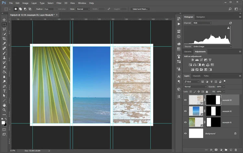Select the example 01 layer mask thumbnail
The width and height of the screenshot is (243, 153).
coord(213,122)
